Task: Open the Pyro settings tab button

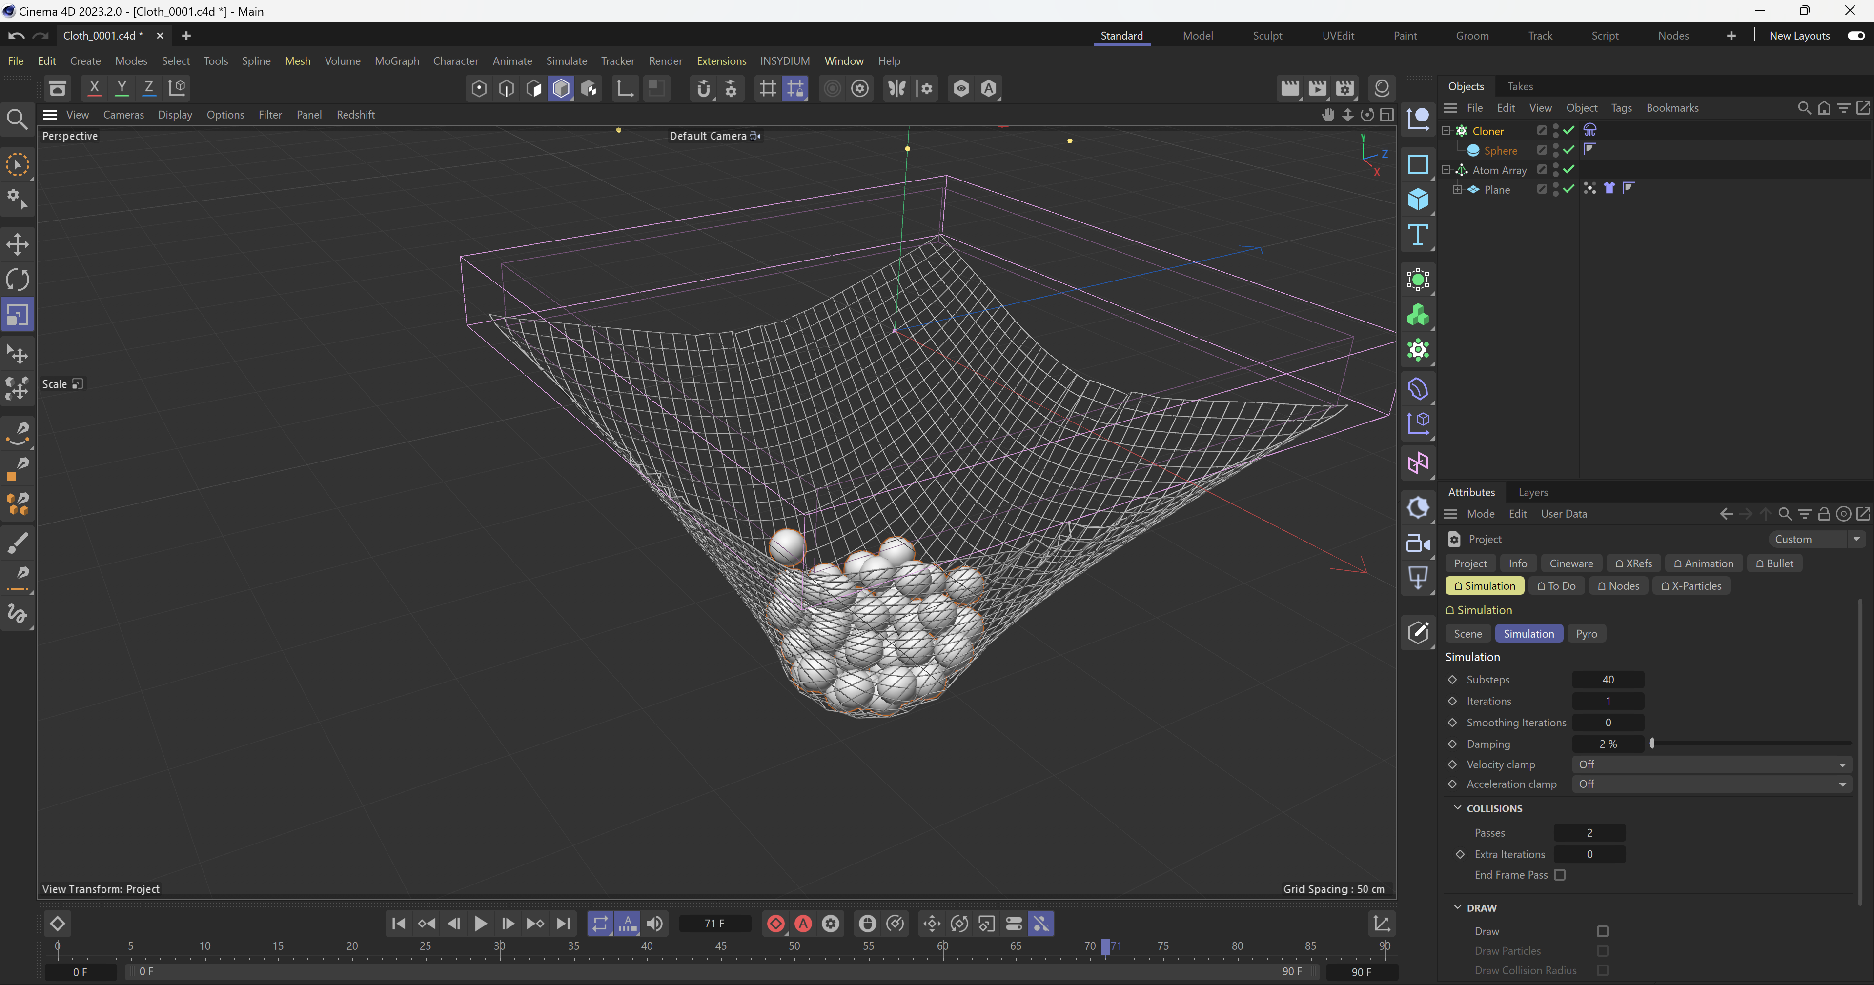Action: [1586, 634]
